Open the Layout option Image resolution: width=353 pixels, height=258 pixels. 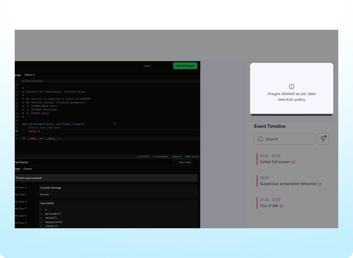(x=147, y=66)
